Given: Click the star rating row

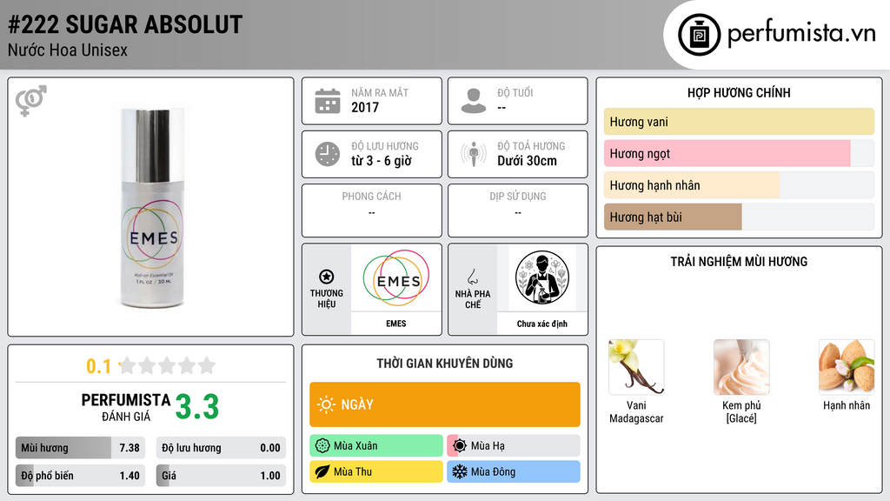Looking at the screenshot, I should click(x=167, y=366).
